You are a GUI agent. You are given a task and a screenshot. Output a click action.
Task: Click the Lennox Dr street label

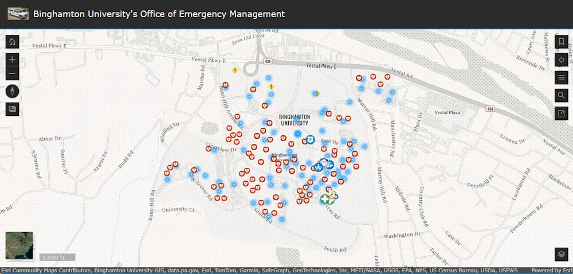[x=513, y=139]
